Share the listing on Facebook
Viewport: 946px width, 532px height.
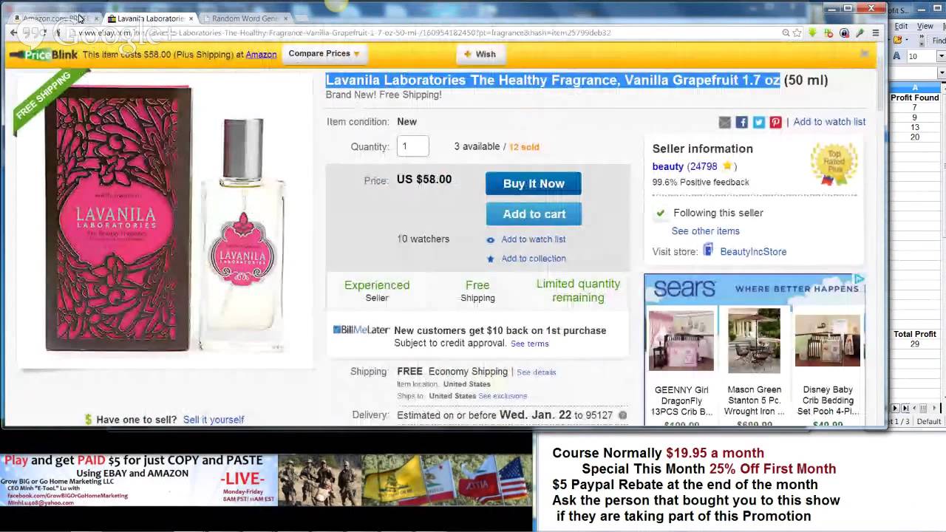tap(741, 122)
